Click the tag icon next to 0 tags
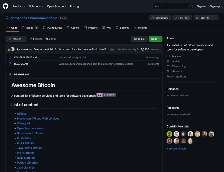This screenshot has width=224, height=172. tap(47, 39)
